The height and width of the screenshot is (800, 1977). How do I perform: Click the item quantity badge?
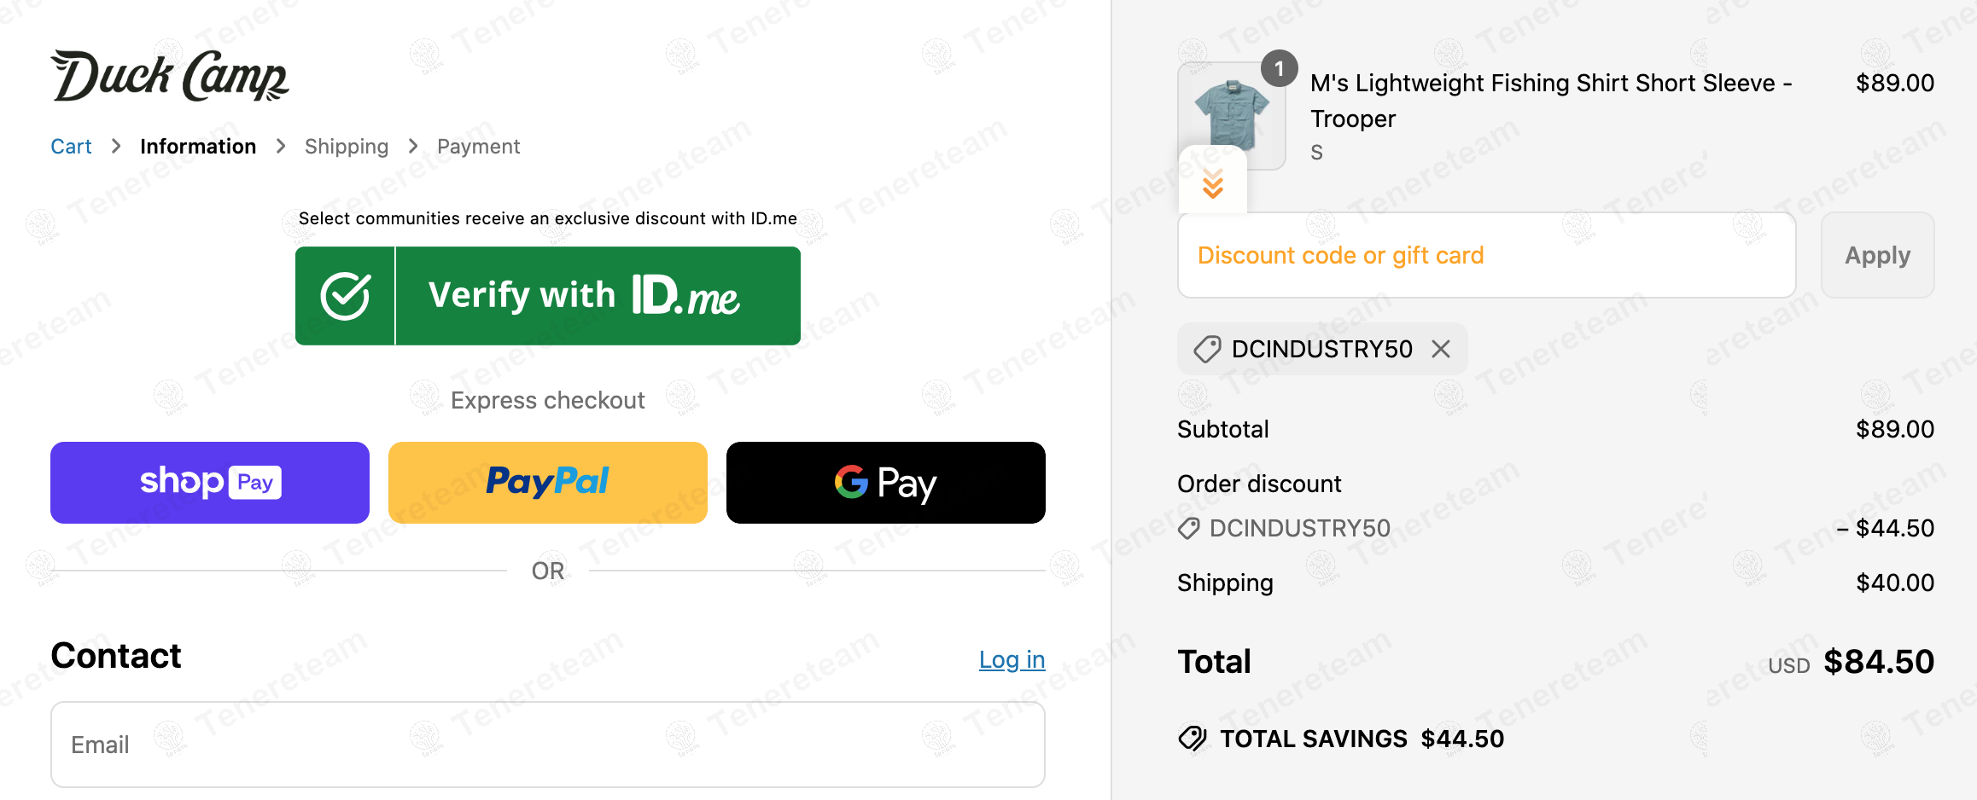(x=1279, y=68)
